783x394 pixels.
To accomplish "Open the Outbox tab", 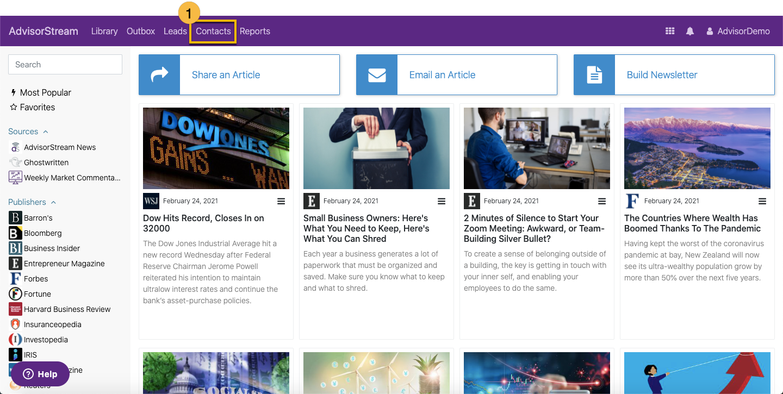I will pos(141,31).
